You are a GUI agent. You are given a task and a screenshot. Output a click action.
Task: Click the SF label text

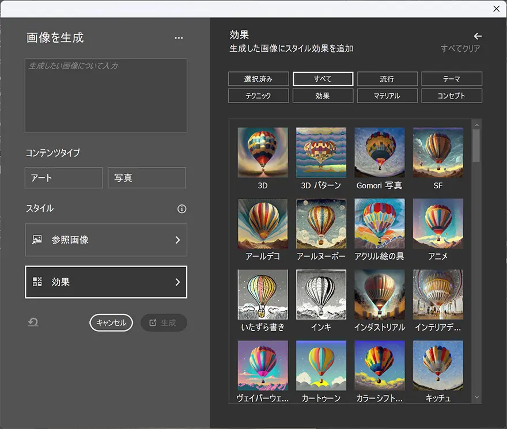click(x=438, y=185)
